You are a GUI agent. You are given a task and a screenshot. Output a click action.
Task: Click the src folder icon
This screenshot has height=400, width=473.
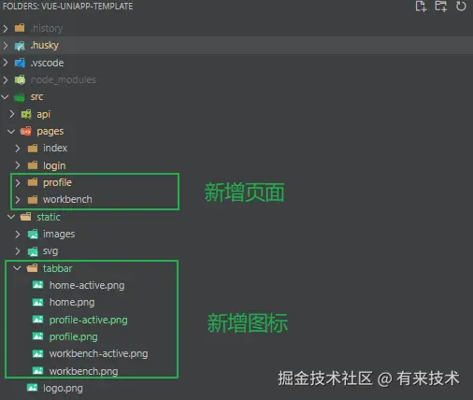[x=20, y=97]
